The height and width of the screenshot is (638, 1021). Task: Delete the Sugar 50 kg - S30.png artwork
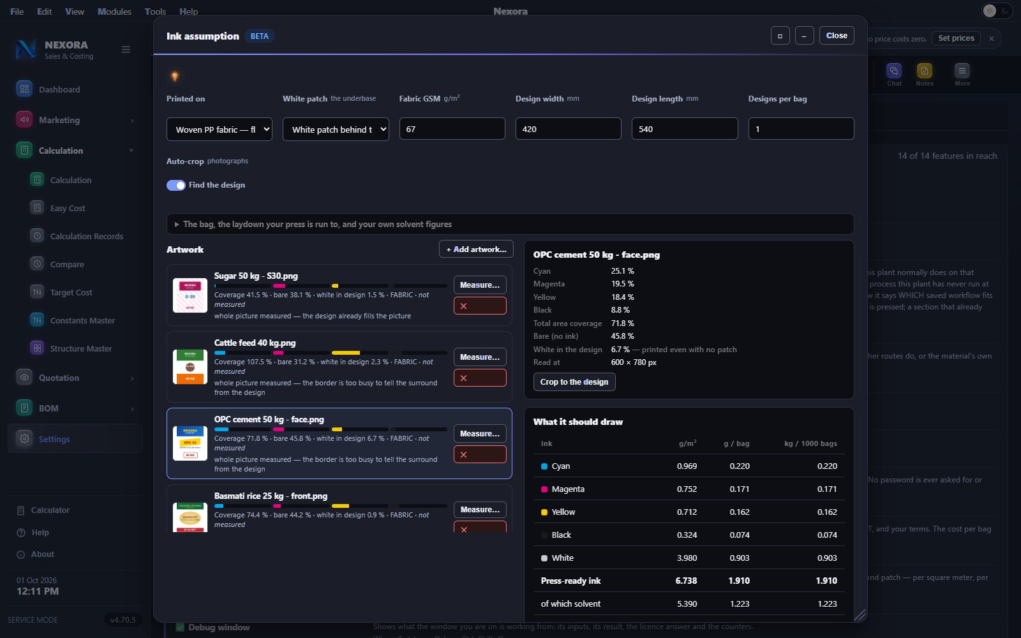[480, 306]
